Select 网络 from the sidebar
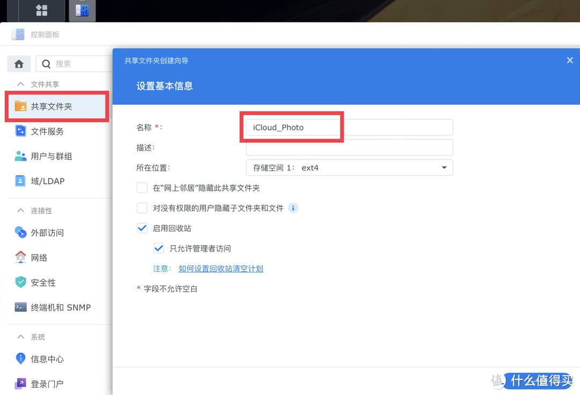The image size is (580, 395). point(40,257)
